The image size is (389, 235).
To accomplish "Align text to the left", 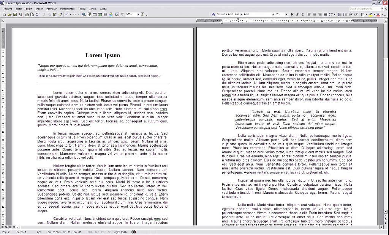I will (x=309, y=15).
